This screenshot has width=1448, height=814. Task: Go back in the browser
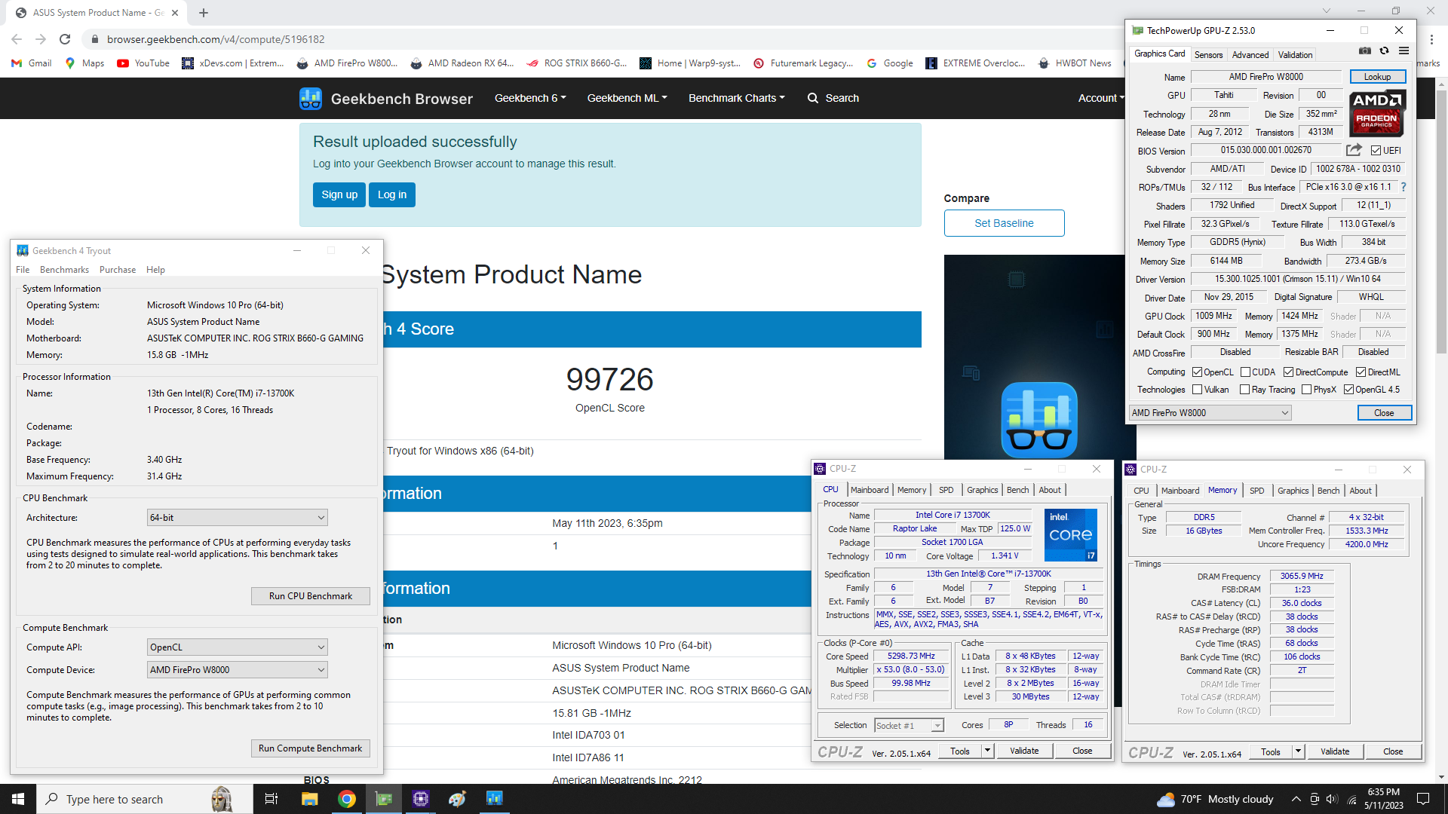(17, 39)
